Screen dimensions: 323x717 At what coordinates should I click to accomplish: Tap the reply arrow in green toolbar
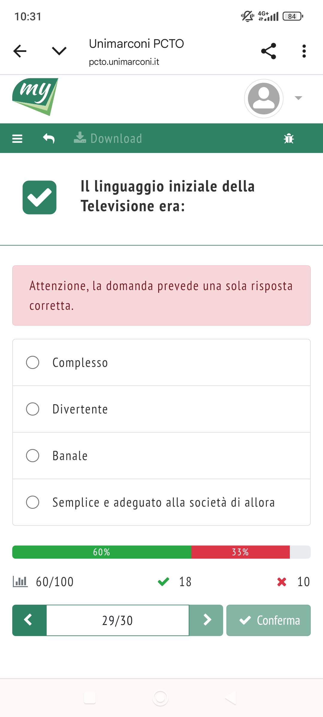point(49,139)
